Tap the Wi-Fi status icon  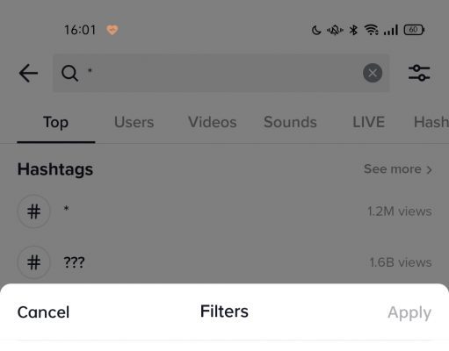371,30
